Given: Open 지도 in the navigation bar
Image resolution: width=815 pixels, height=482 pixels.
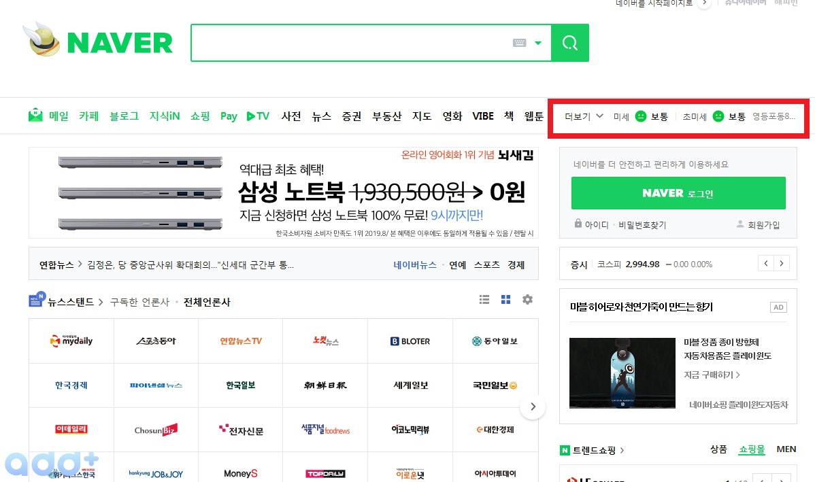Looking at the screenshot, I should (x=422, y=116).
